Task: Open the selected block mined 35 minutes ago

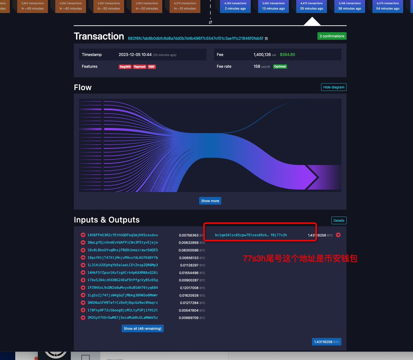Action: 311,6
